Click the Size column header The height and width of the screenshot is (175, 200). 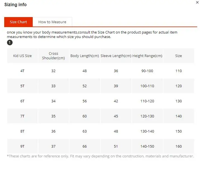[x=178, y=56]
